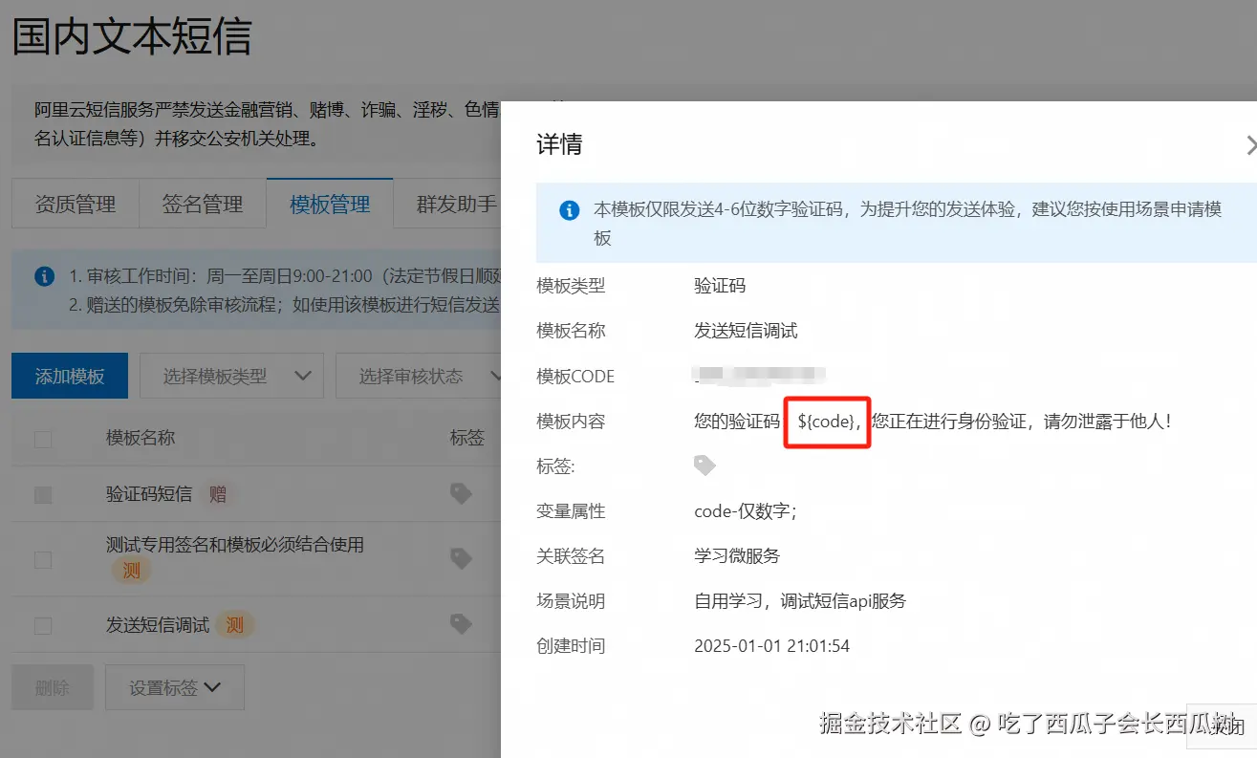Image resolution: width=1257 pixels, height=758 pixels.
Task: Toggle the select-all checkbox in the table header
Action: pos(43,439)
